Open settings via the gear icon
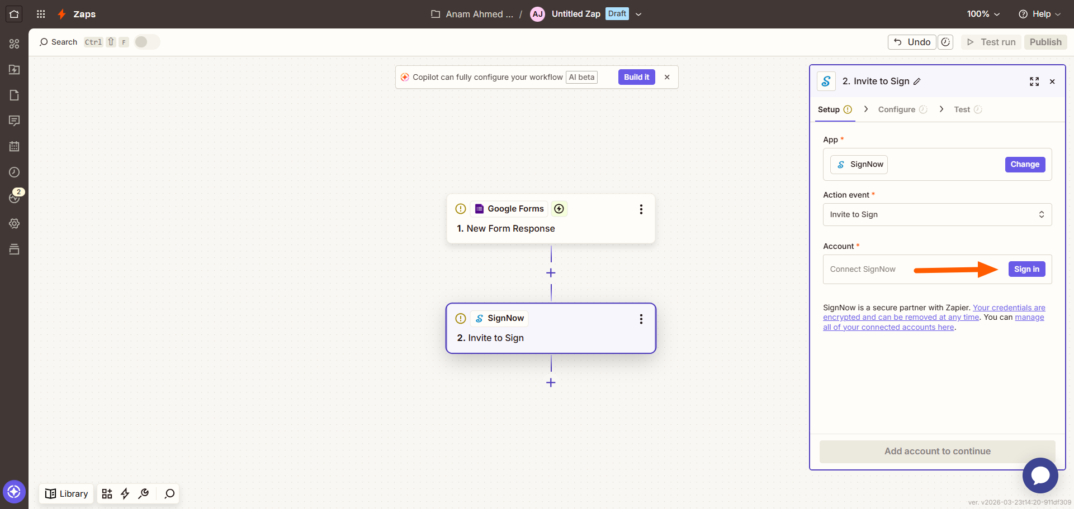Screen dimensions: 1074x509 point(15,223)
